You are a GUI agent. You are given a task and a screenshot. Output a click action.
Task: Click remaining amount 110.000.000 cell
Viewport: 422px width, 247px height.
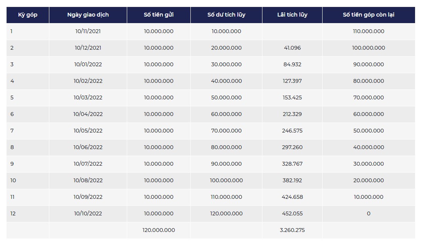(x=368, y=31)
